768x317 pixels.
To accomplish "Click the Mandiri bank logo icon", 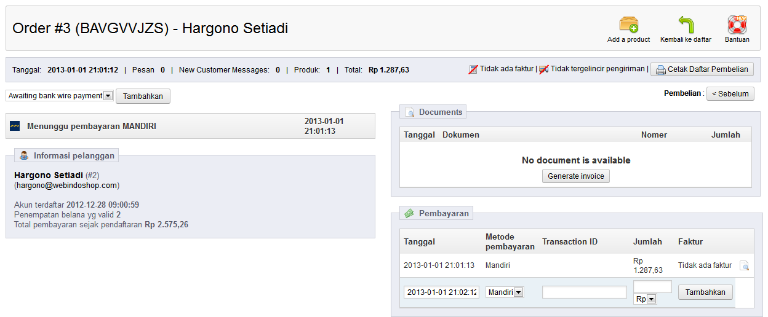I will (15, 127).
